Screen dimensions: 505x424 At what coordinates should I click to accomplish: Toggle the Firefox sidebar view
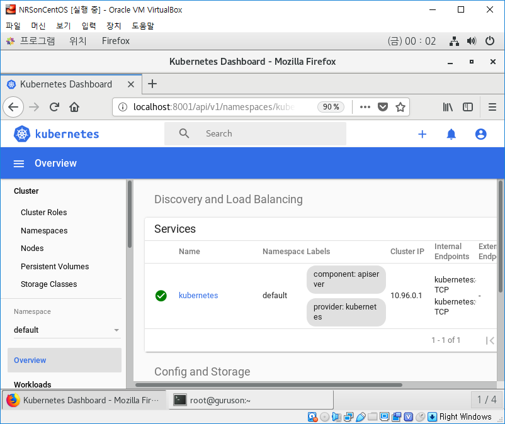pyautogui.click(x=468, y=107)
